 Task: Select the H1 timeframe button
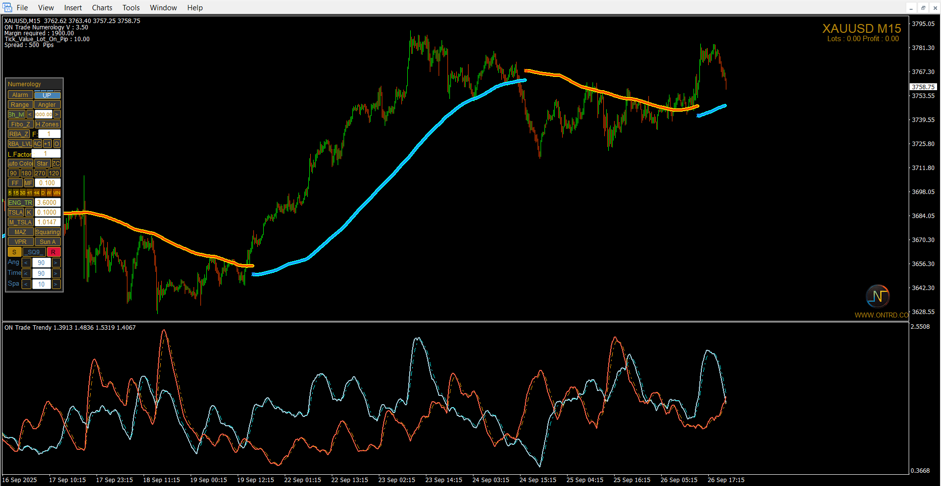click(29, 193)
